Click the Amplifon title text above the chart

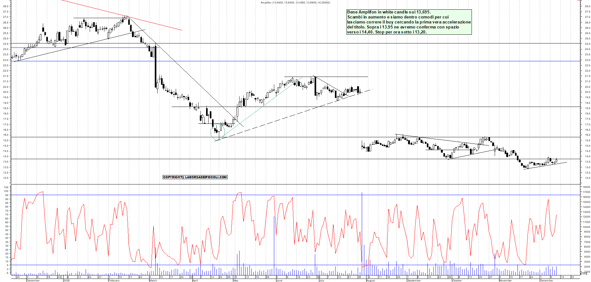(295, 3)
